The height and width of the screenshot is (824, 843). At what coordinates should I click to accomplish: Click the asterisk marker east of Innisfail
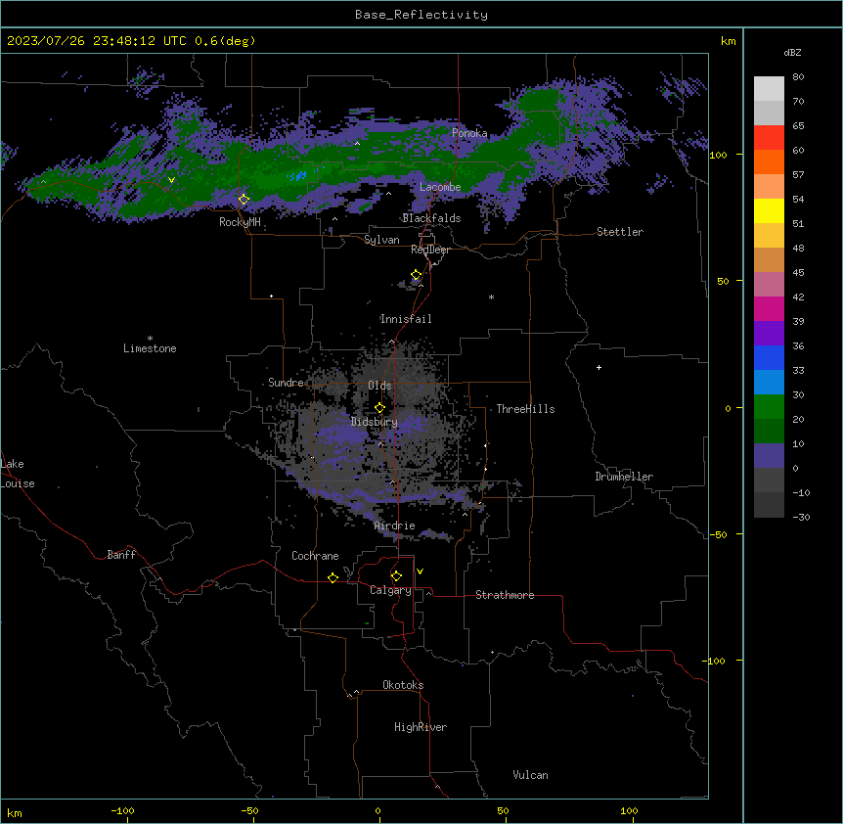[x=491, y=297]
